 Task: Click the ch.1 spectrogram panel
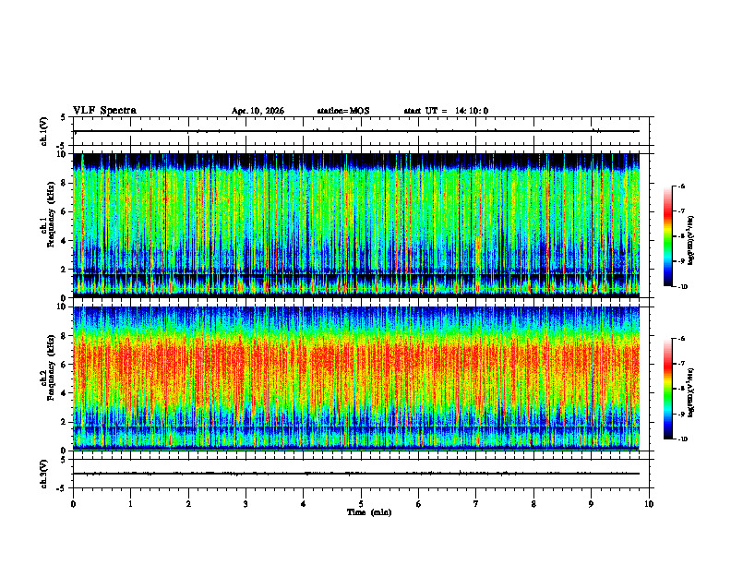(356, 225)
